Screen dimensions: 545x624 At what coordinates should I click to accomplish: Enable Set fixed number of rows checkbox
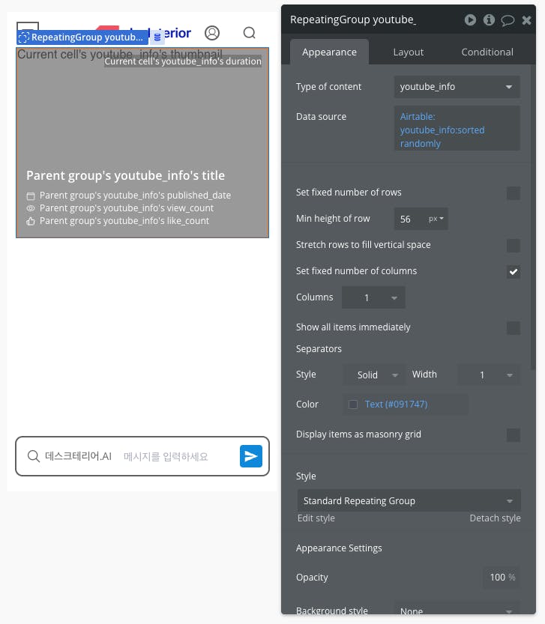(513, 193)
